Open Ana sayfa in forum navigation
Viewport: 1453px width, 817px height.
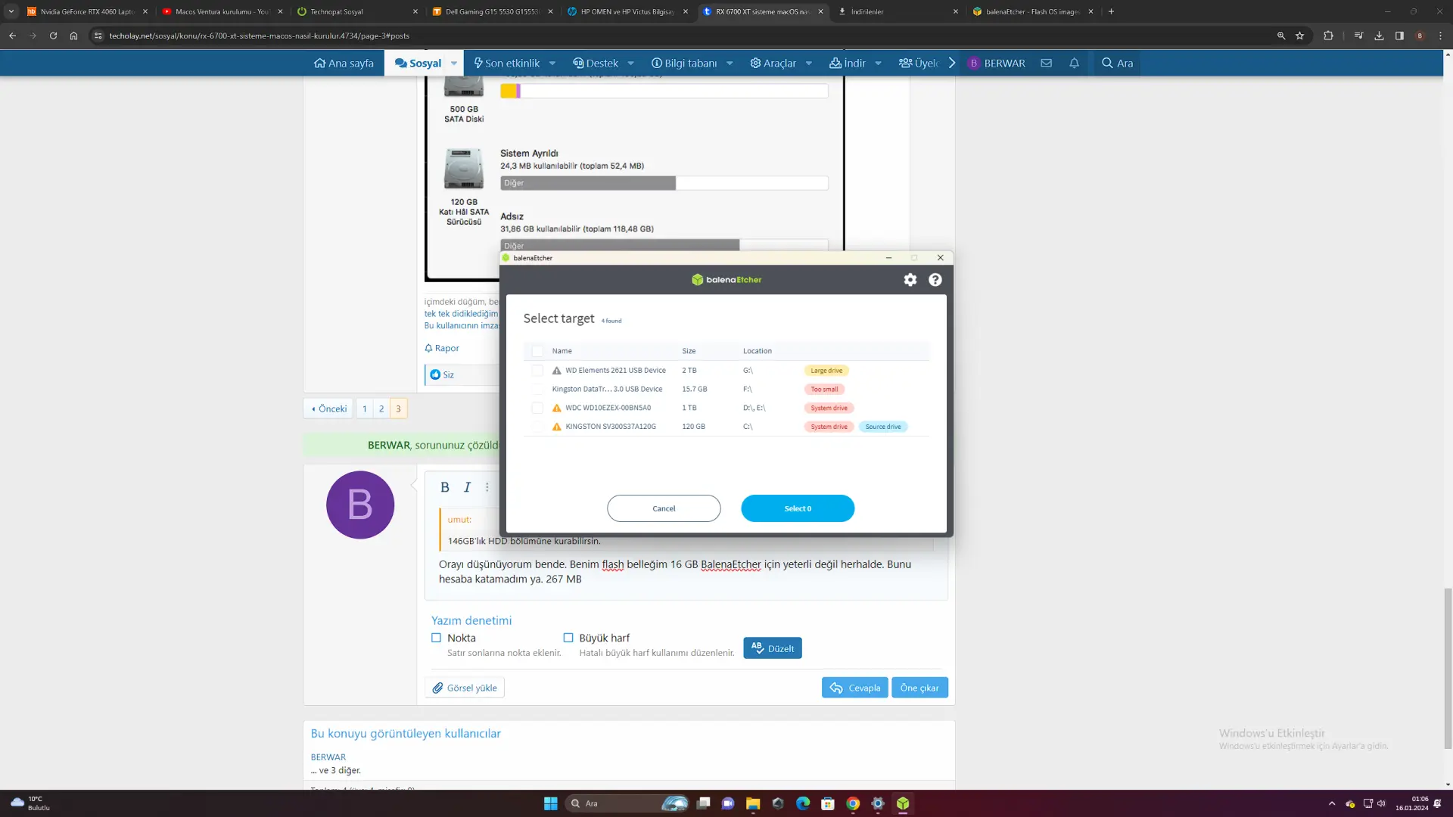tap(344, 63)
